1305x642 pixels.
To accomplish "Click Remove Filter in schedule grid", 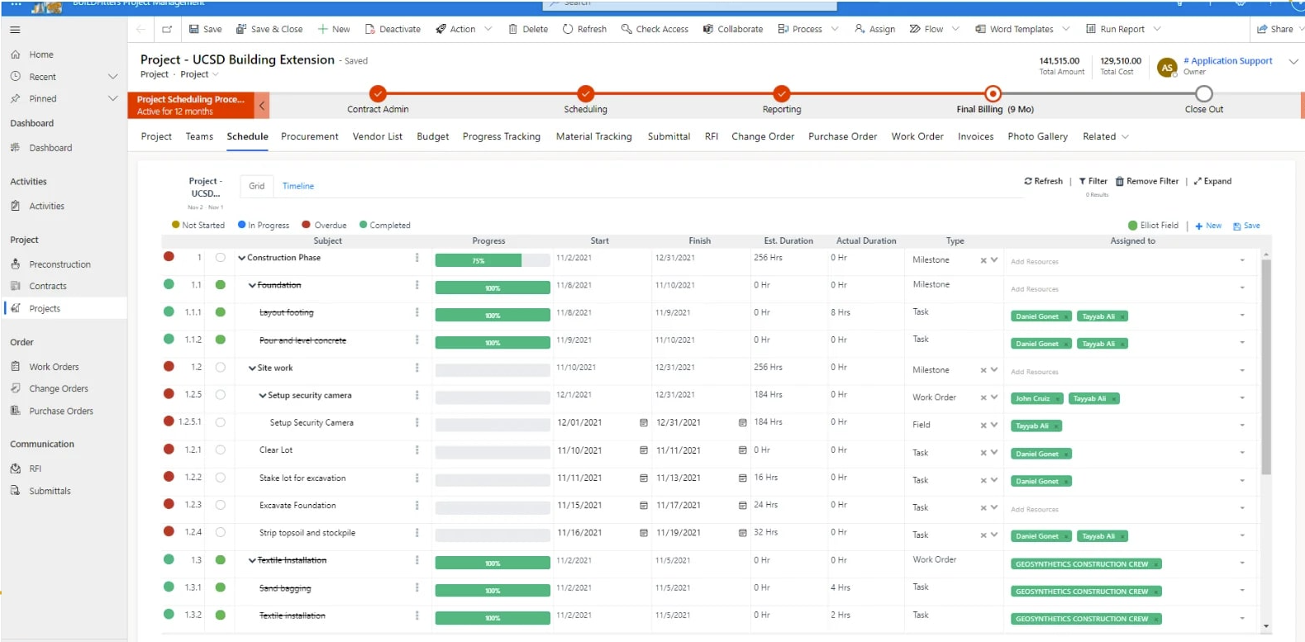I will point(1146,181).
